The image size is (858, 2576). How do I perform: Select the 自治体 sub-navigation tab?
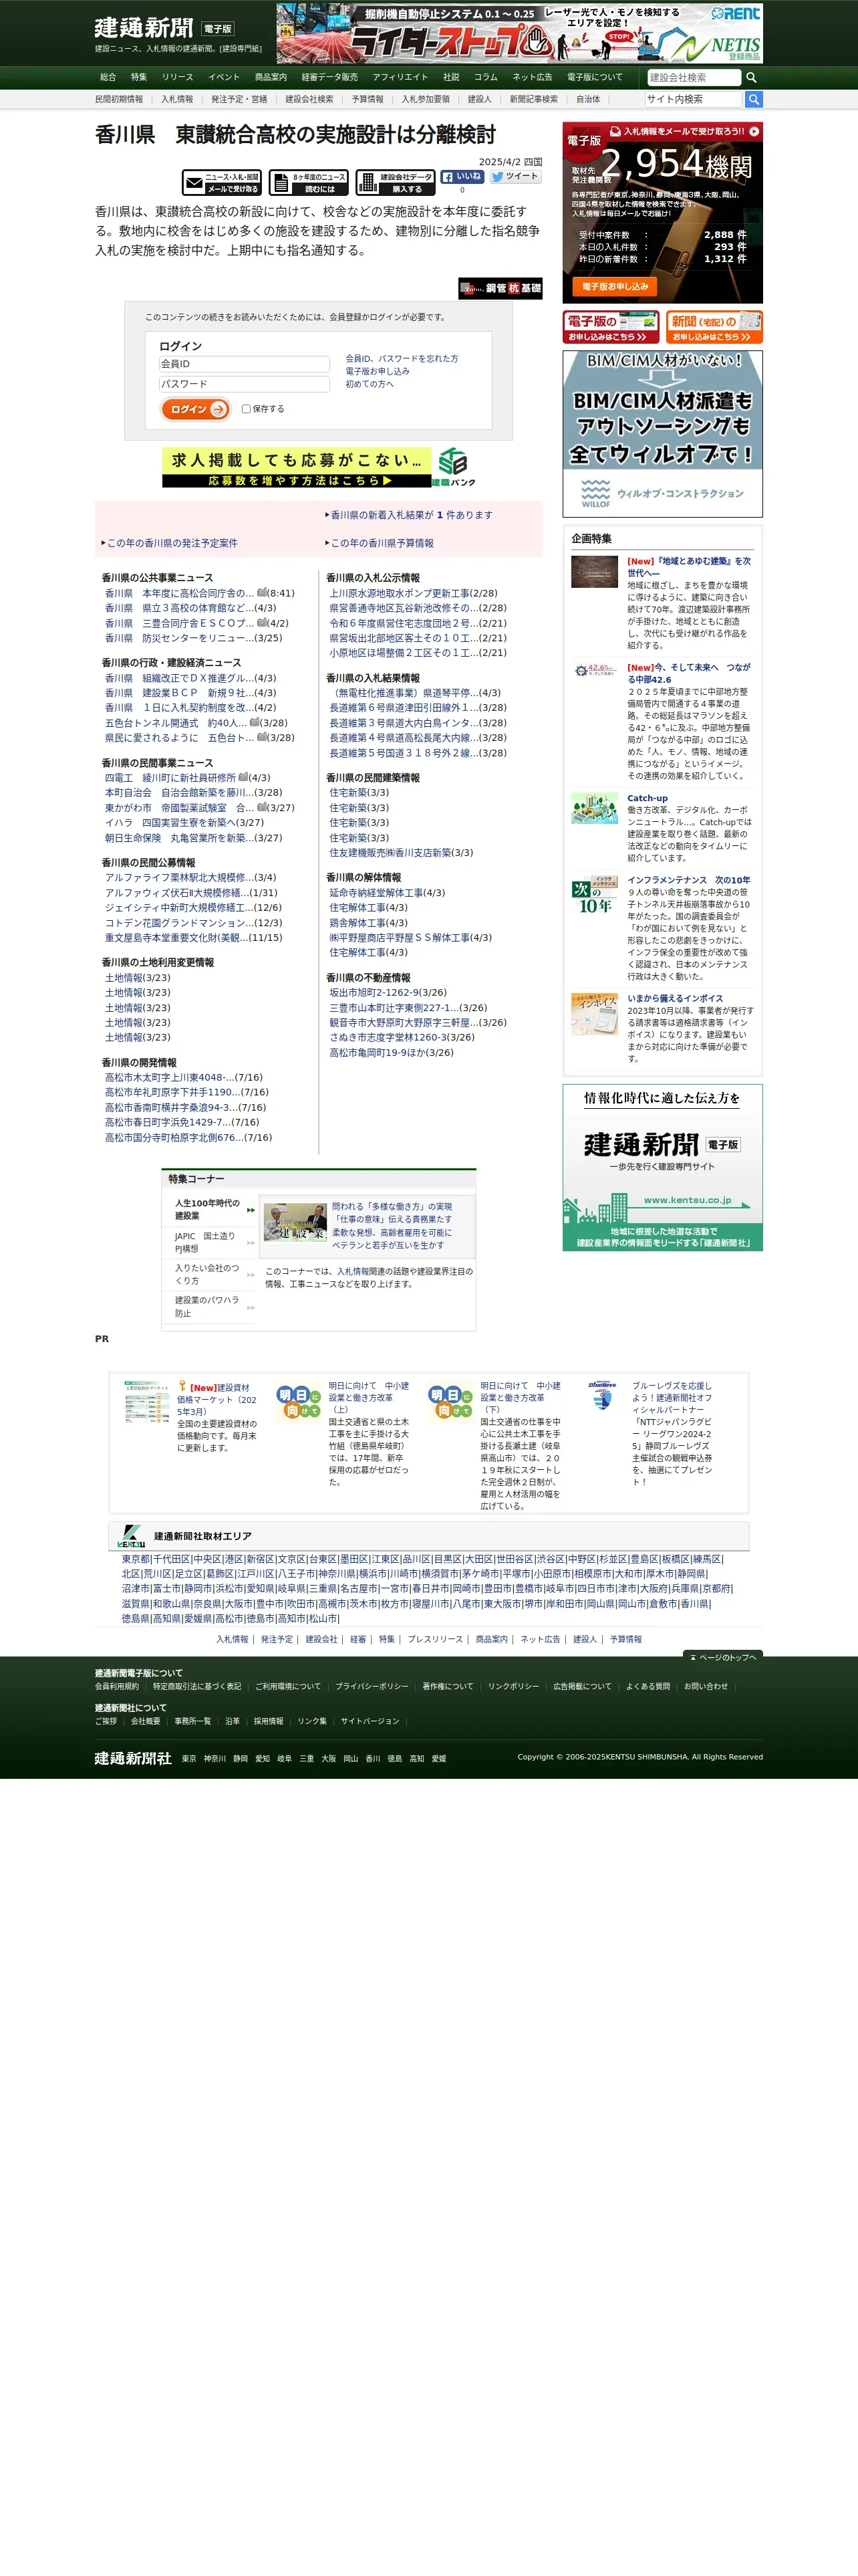[x=588, y=99]
